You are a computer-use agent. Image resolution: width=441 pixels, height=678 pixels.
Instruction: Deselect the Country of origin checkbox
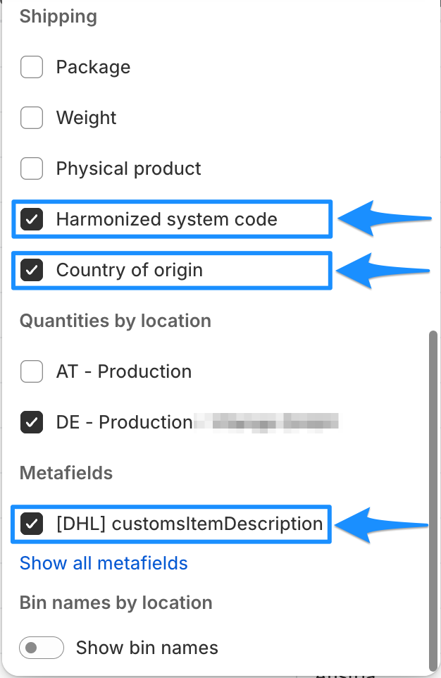pos(32,271)
